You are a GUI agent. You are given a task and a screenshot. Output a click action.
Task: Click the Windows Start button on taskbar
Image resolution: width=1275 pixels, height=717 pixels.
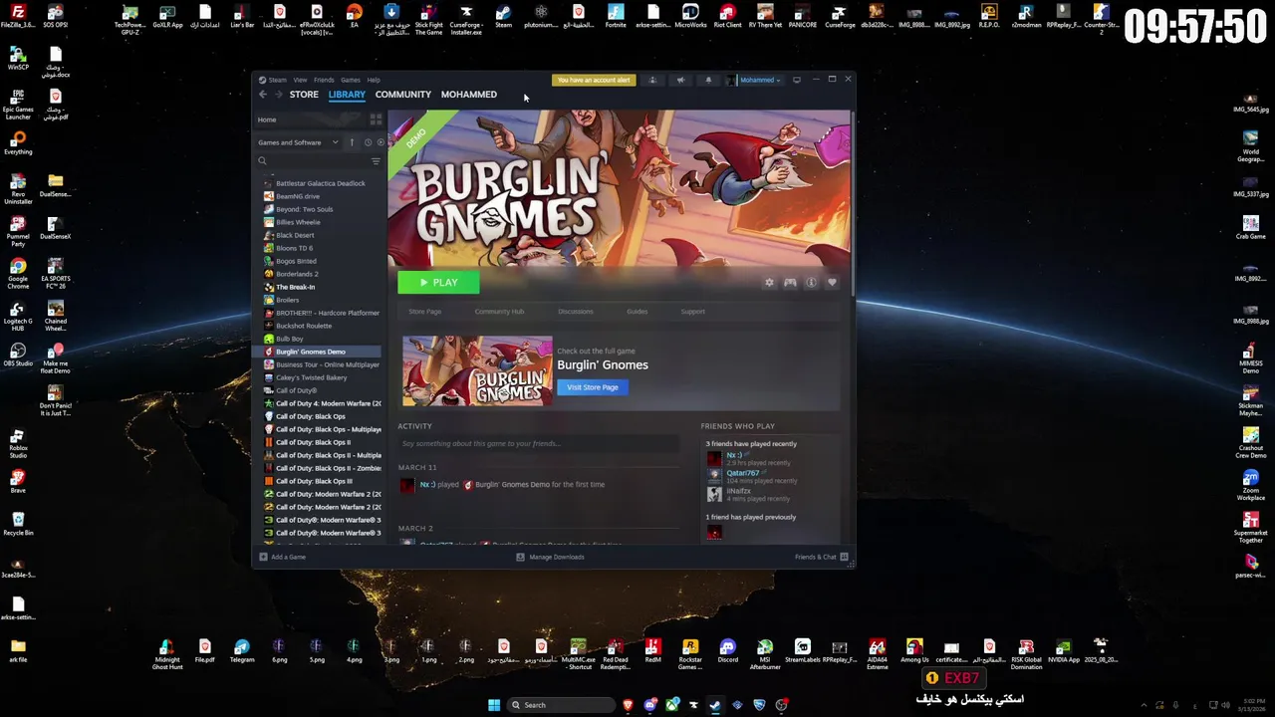click(x=494, y=705)
